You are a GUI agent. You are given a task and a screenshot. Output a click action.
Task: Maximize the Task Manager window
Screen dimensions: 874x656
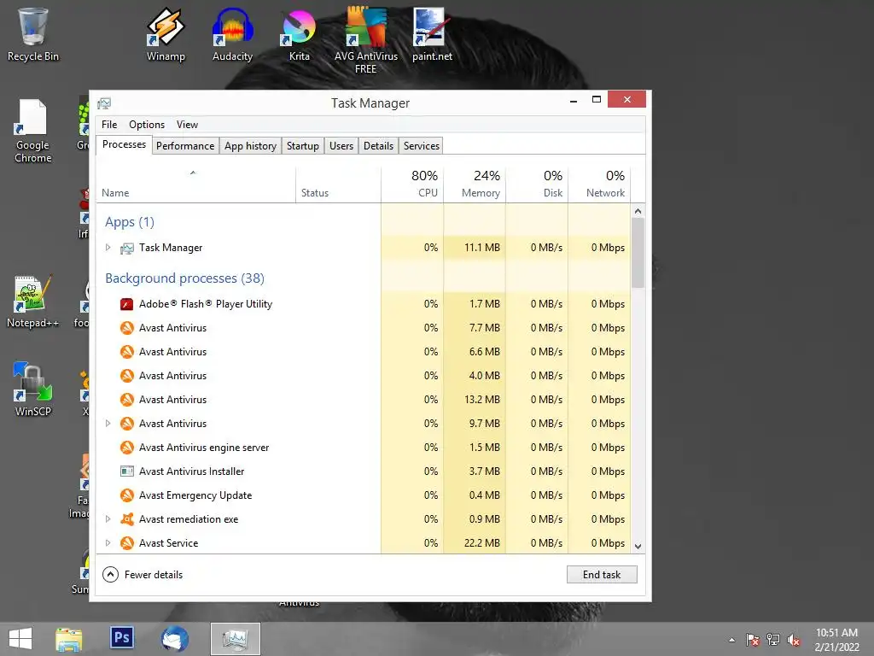tap(596, 100)
